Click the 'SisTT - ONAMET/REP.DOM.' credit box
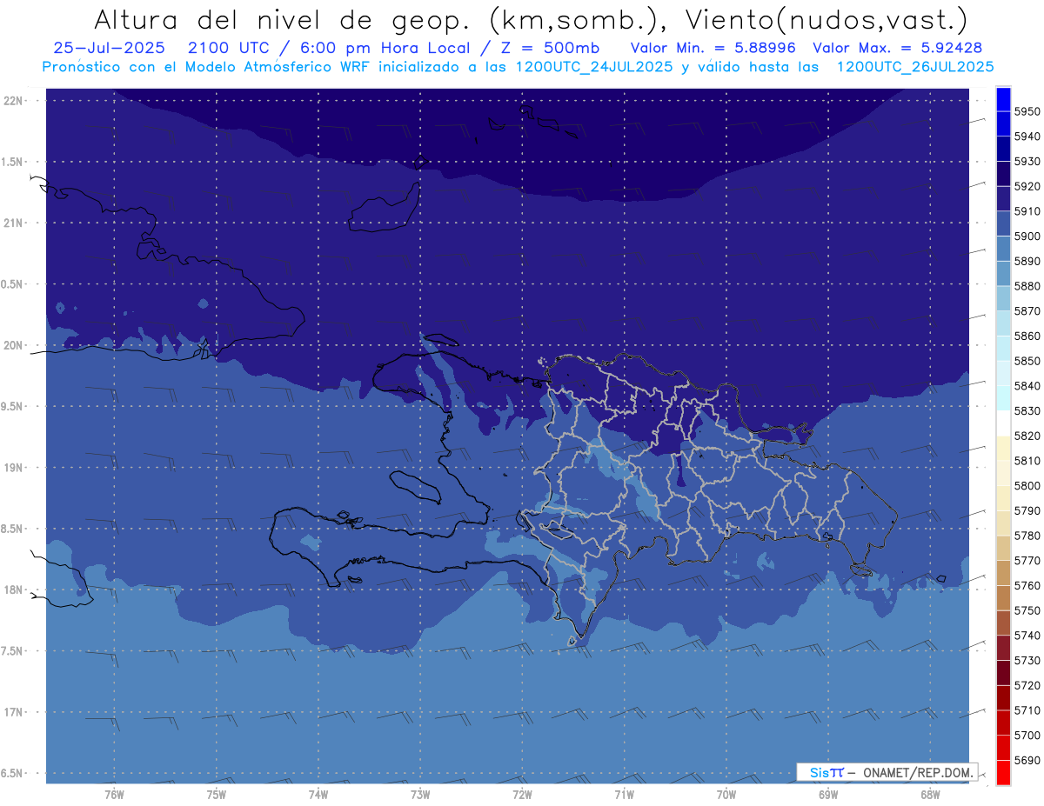The width and height of the screenshot is (1044, 806). pos(887,772)
